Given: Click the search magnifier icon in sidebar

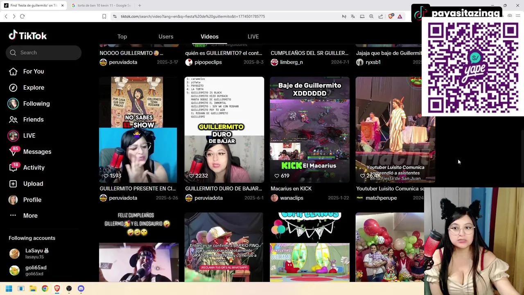Looking at the screenshot, I should click(13, 52).
